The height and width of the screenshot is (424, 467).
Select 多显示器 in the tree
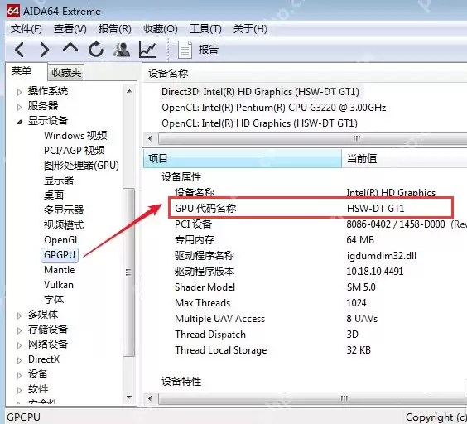coord(64,210)
